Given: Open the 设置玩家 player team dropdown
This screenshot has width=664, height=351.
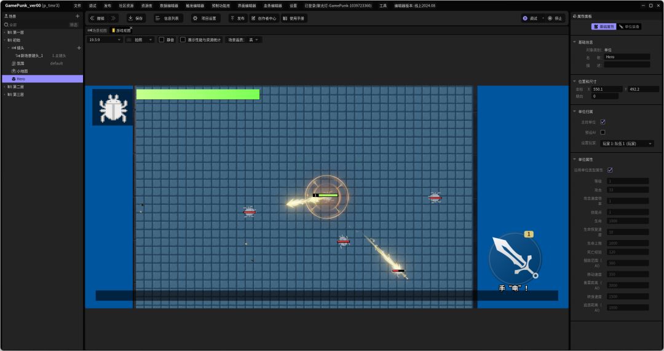Looking at the screenshot, I should (627, 144).
